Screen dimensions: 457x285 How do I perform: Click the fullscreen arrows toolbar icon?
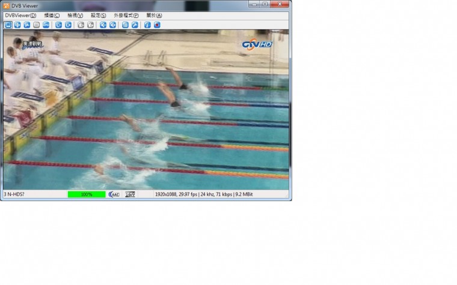pyautogui.click(x=17, y=25)
